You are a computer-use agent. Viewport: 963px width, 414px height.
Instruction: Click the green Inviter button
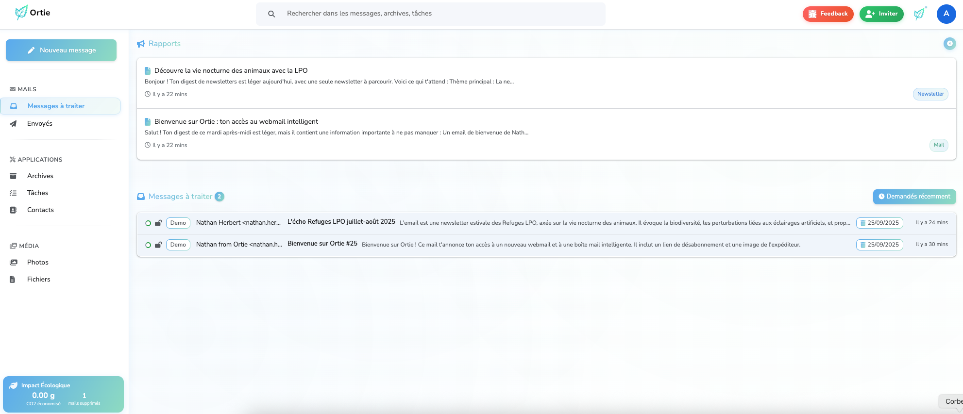pos(881,14)
